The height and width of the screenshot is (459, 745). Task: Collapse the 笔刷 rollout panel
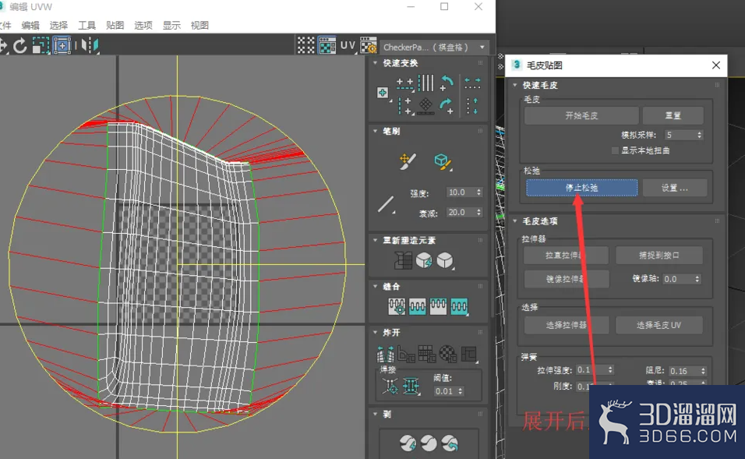pos(376,131)
